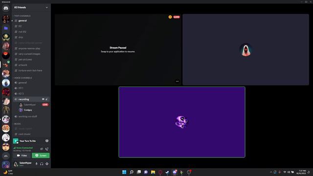Click the stream warning indicator icon
The width and height of the screenshot is (313, 176).
(170, 17)
